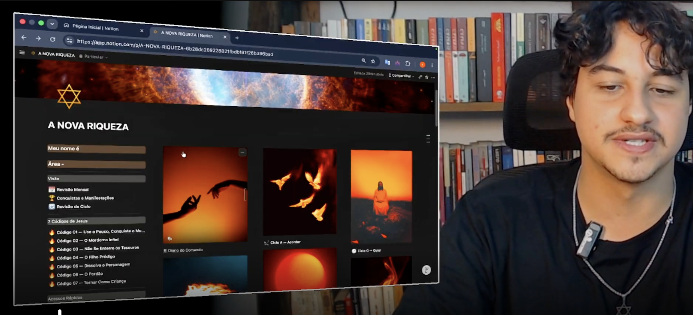
Task: Click the 'Visão' section label
Action: (x=96, y=179)
